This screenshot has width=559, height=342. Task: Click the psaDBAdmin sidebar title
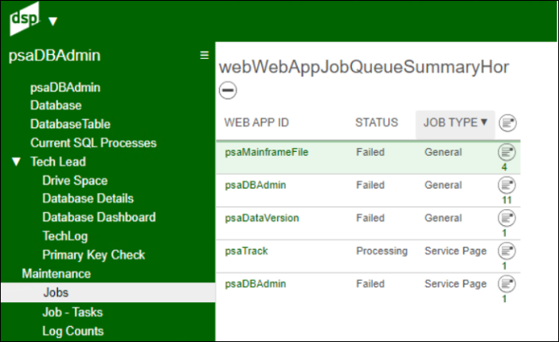tap(54, 56)
